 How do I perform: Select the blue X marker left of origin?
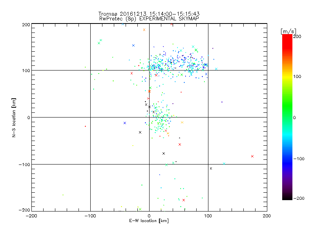point(125,123)
